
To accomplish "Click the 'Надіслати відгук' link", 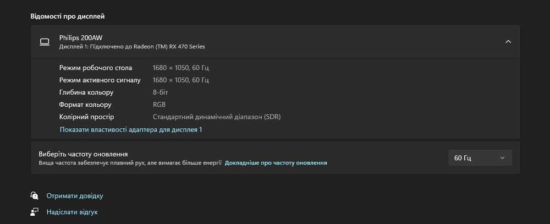I will click(72, 212).
